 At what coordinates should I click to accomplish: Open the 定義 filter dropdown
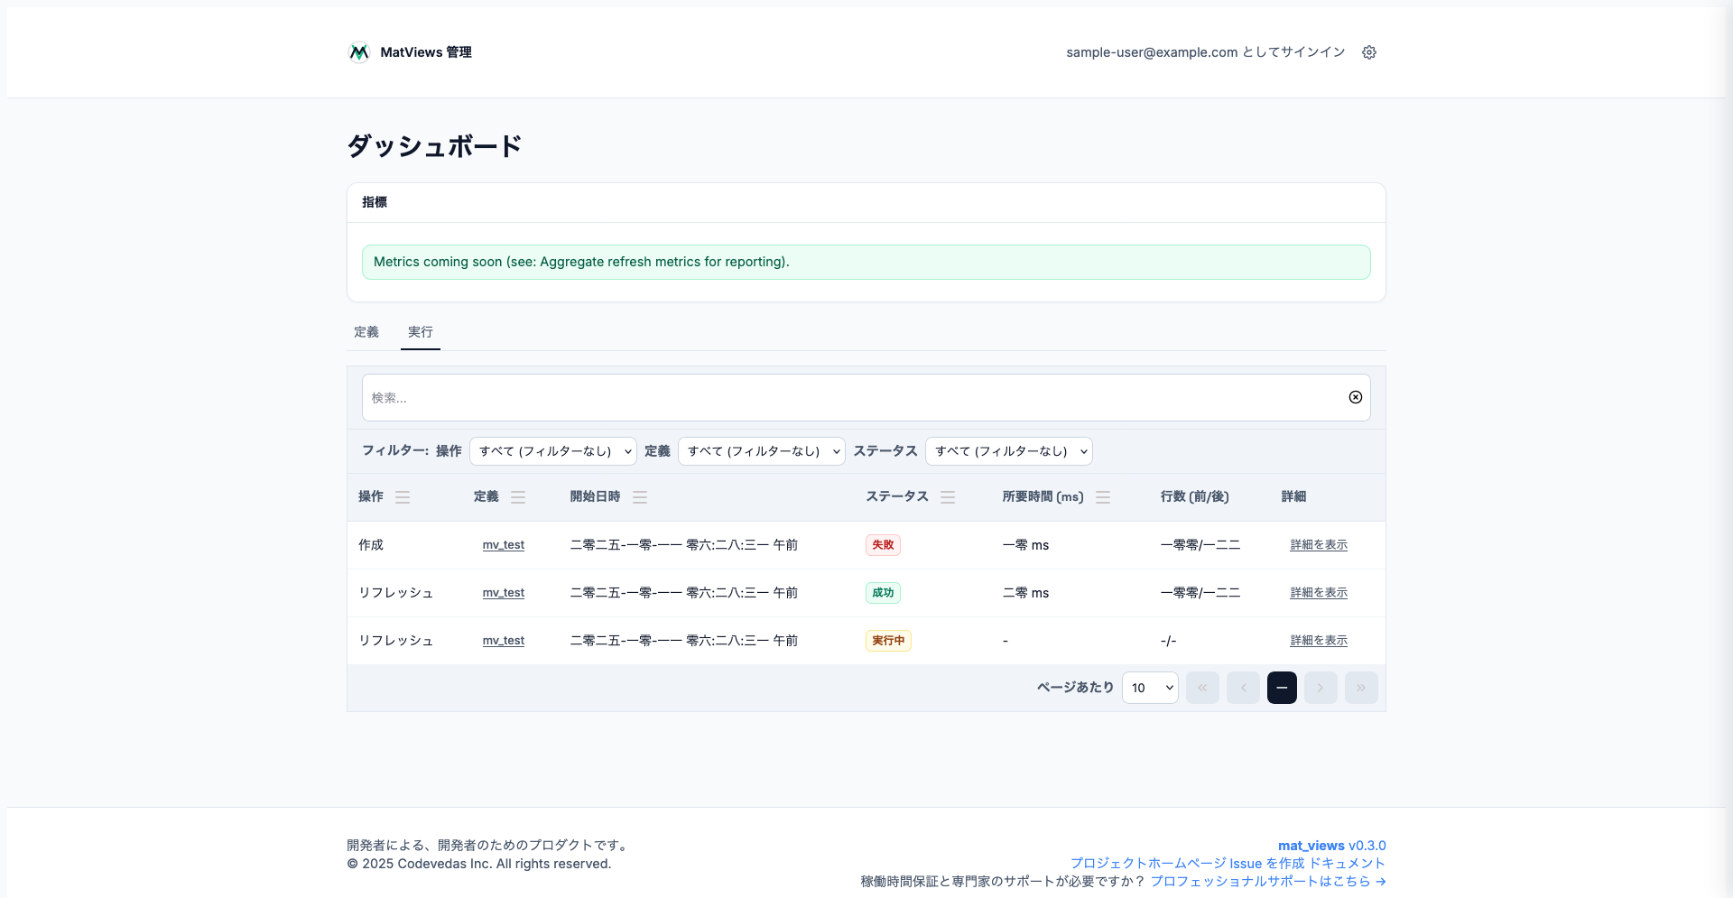pos(761,451)
